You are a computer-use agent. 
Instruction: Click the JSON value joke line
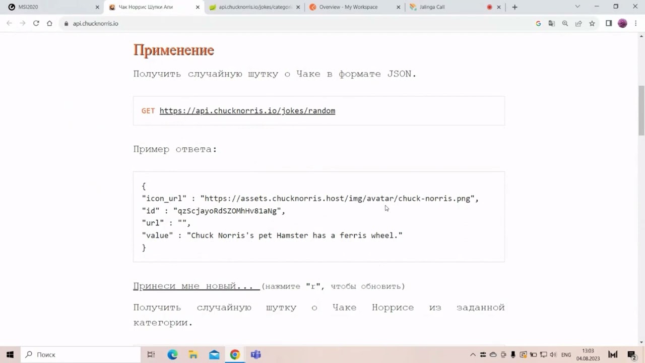272,235
